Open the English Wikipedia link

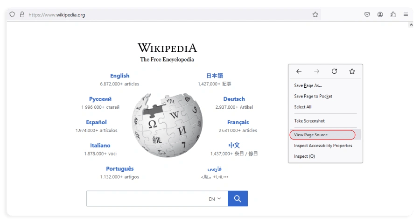(x=120, y=76)
